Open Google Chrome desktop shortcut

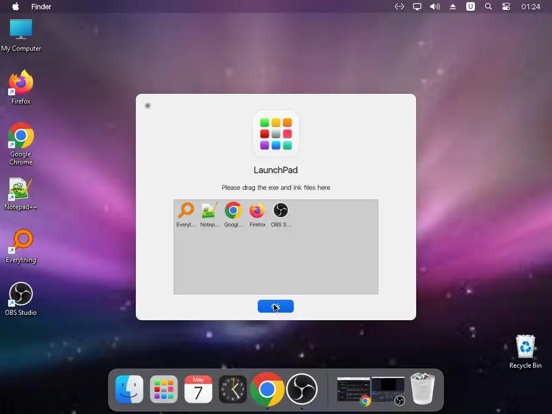pos(21,144)
